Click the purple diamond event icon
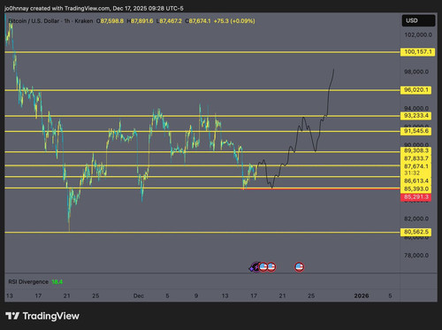The height and width of the screenshot is (330, 442). click(x=251, y=269)
